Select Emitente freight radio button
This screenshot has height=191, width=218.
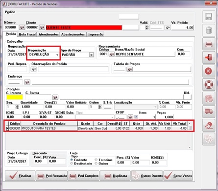72,160
